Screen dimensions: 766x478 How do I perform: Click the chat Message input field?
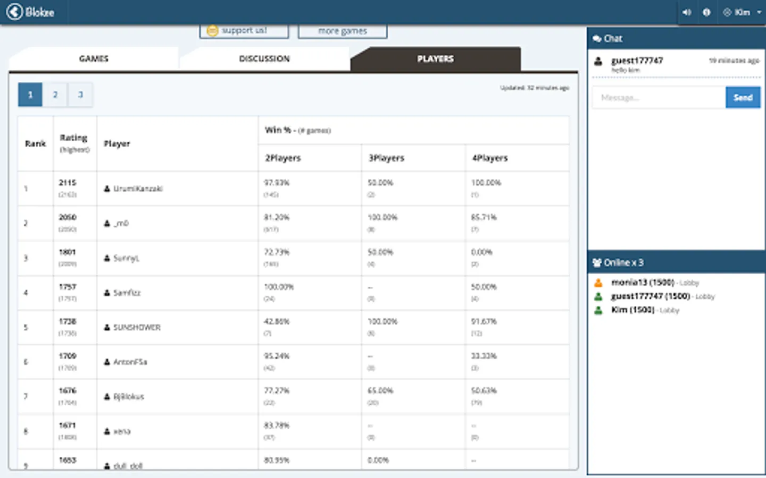(659, 98)
